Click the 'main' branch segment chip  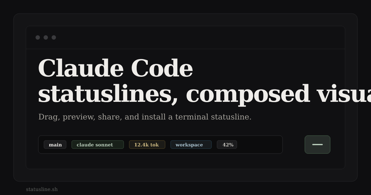click(x=55, y=145)
